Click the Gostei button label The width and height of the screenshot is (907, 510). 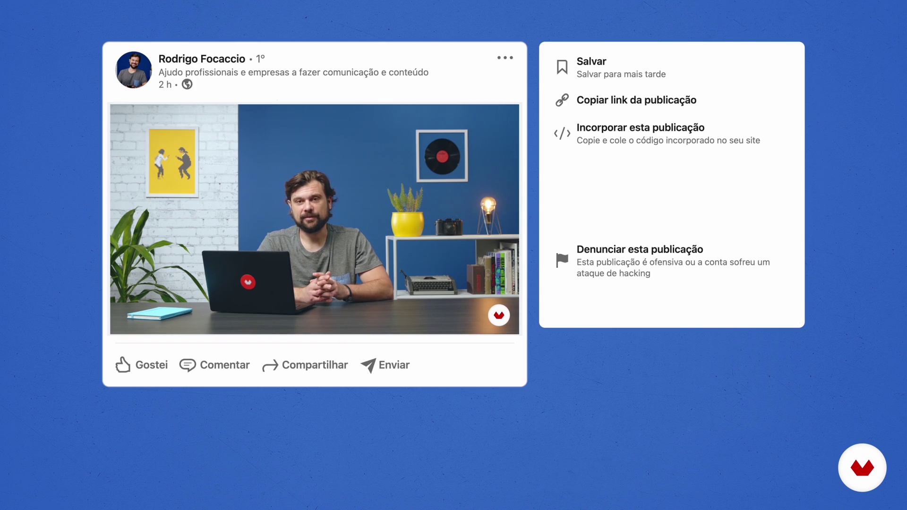152,365
